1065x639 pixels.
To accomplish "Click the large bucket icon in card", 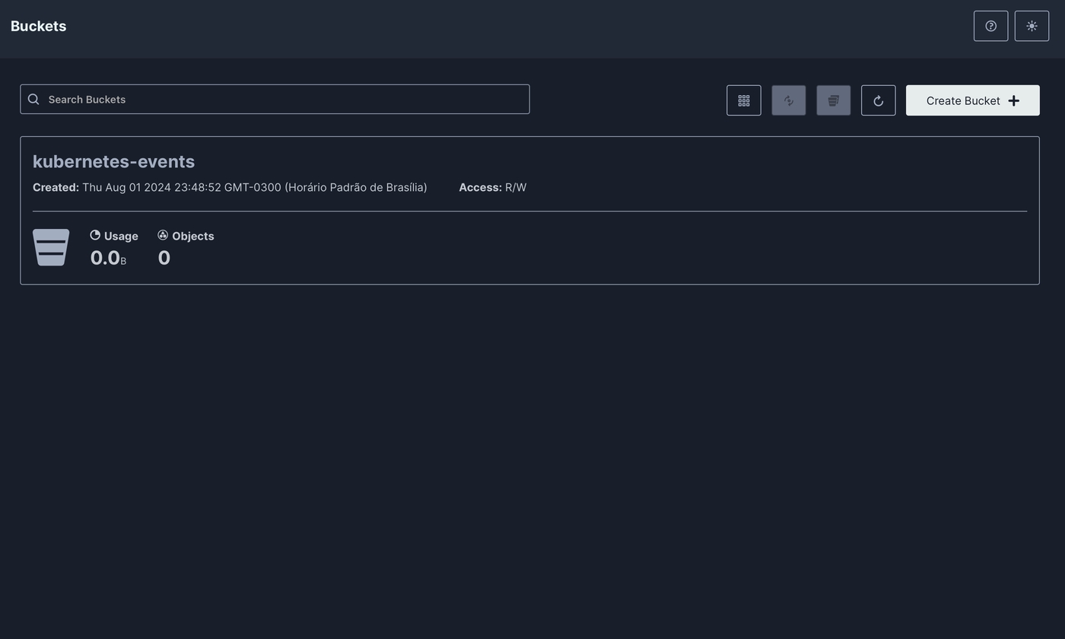I will [x=51, y=247].
